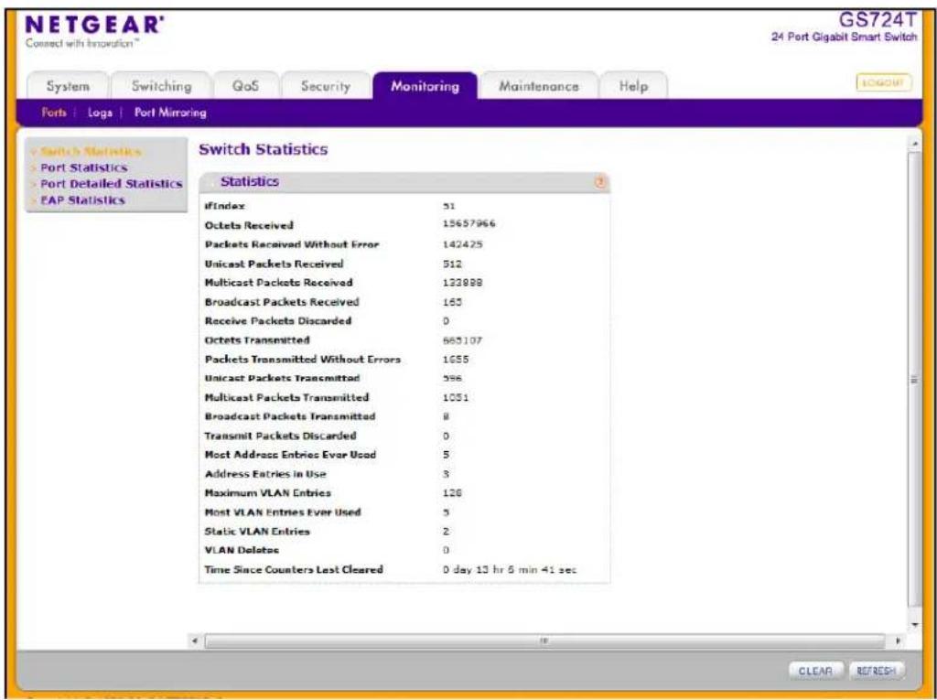Open Logs in the submenu bar
937x700 pixels.
[x=100, y=113]
